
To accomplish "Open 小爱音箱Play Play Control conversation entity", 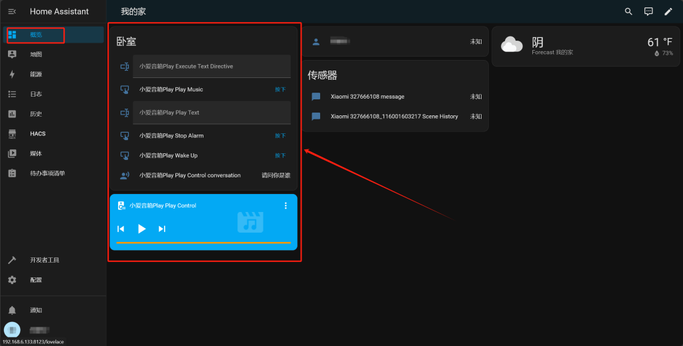I will pos(190,175).
